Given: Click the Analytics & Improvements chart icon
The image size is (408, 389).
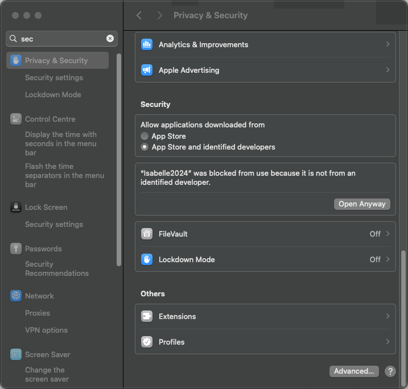Looking at the screenshot, I should (x=147, y=44).
